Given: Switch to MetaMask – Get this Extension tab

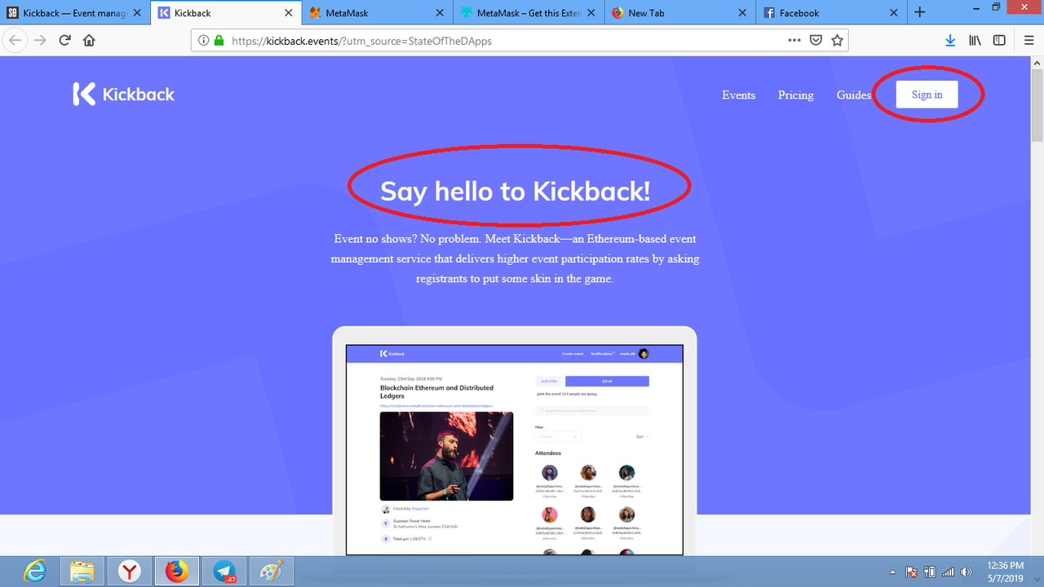Looking at the screenshot, I should coord(529,12).
